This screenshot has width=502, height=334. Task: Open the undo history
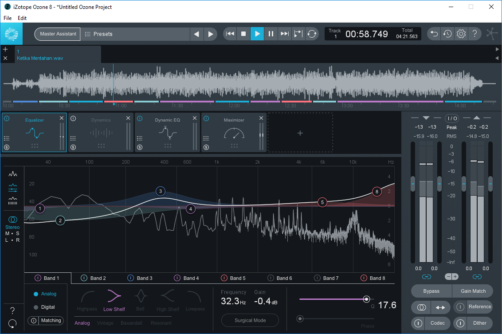pyautogui.click(x=447, y=34)
